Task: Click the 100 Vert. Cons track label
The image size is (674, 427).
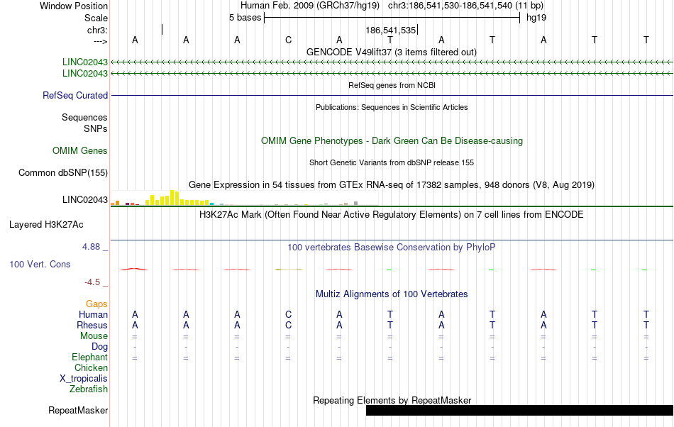Action: coord(40,264)
